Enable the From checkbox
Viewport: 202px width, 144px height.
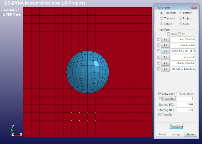tap(169, 34)
